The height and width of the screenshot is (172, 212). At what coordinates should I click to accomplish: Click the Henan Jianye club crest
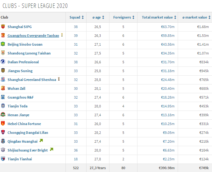3,115
